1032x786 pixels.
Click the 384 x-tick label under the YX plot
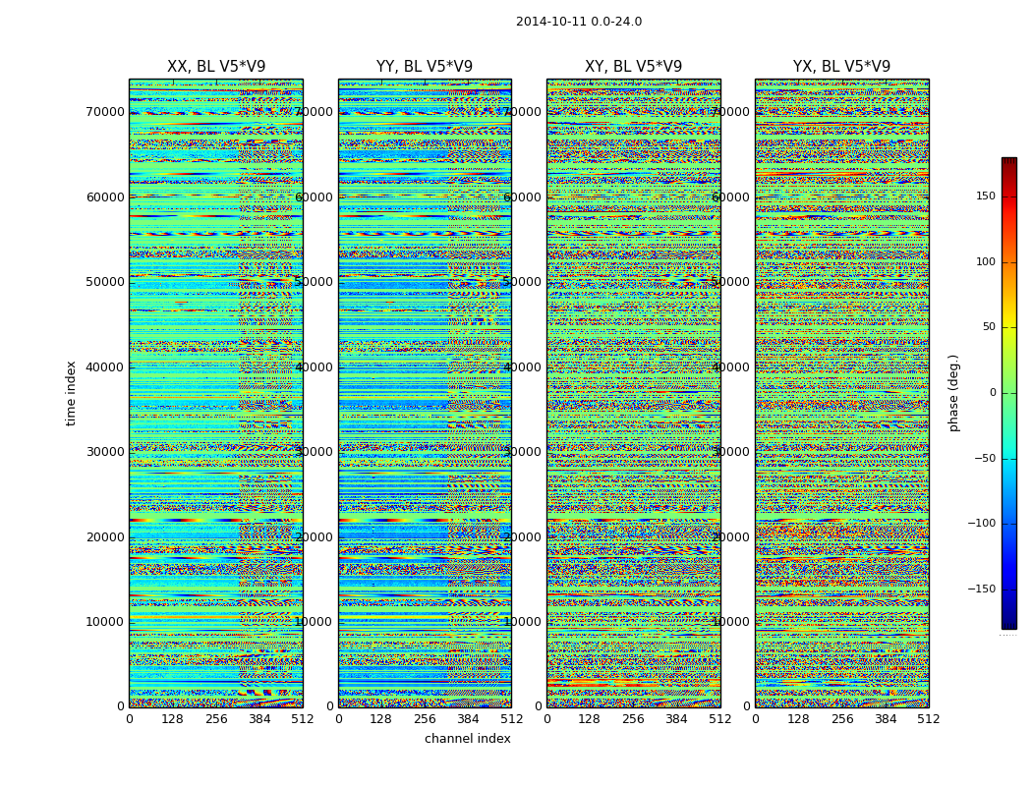(886, 719)
